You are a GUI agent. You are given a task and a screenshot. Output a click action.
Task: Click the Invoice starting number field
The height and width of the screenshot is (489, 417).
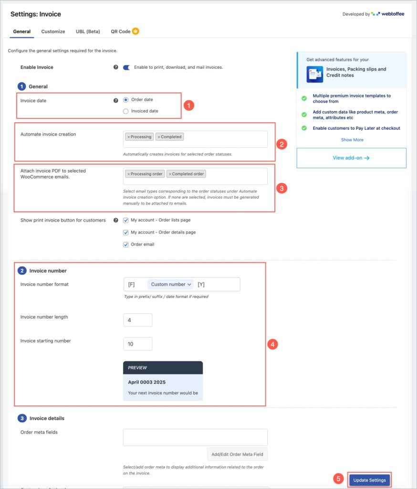138,344
